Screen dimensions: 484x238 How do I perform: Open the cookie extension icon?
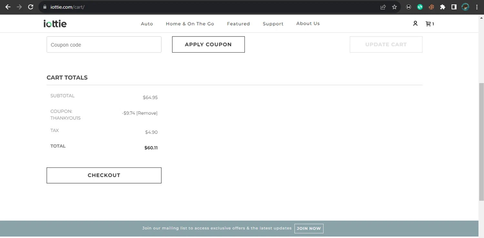click(431, 7)
